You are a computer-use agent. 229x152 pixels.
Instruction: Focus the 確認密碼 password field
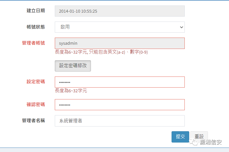[x=120, y=105]
